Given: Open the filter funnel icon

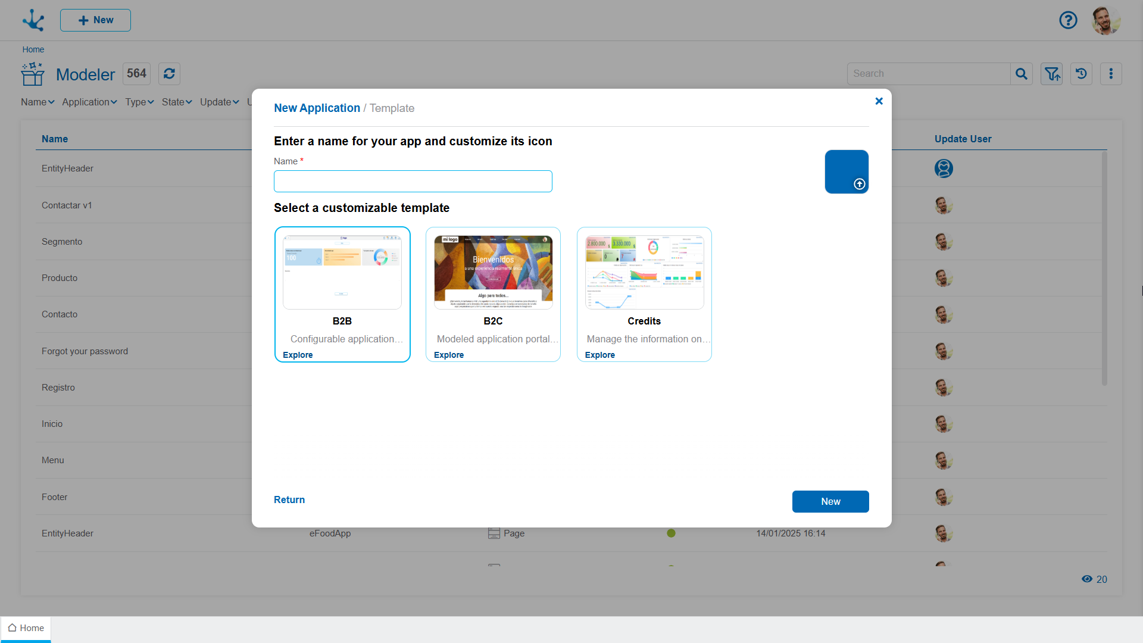Looking at the screenshot, I should (x=1052, y=74).
